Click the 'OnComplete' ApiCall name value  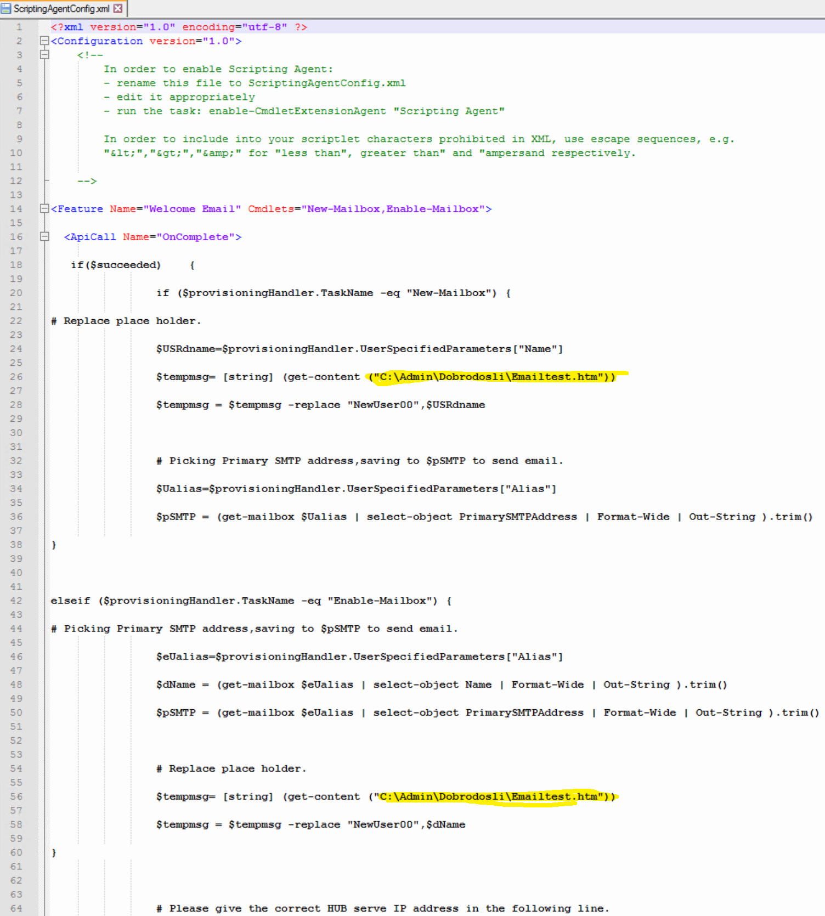click(x=195, y=237)
